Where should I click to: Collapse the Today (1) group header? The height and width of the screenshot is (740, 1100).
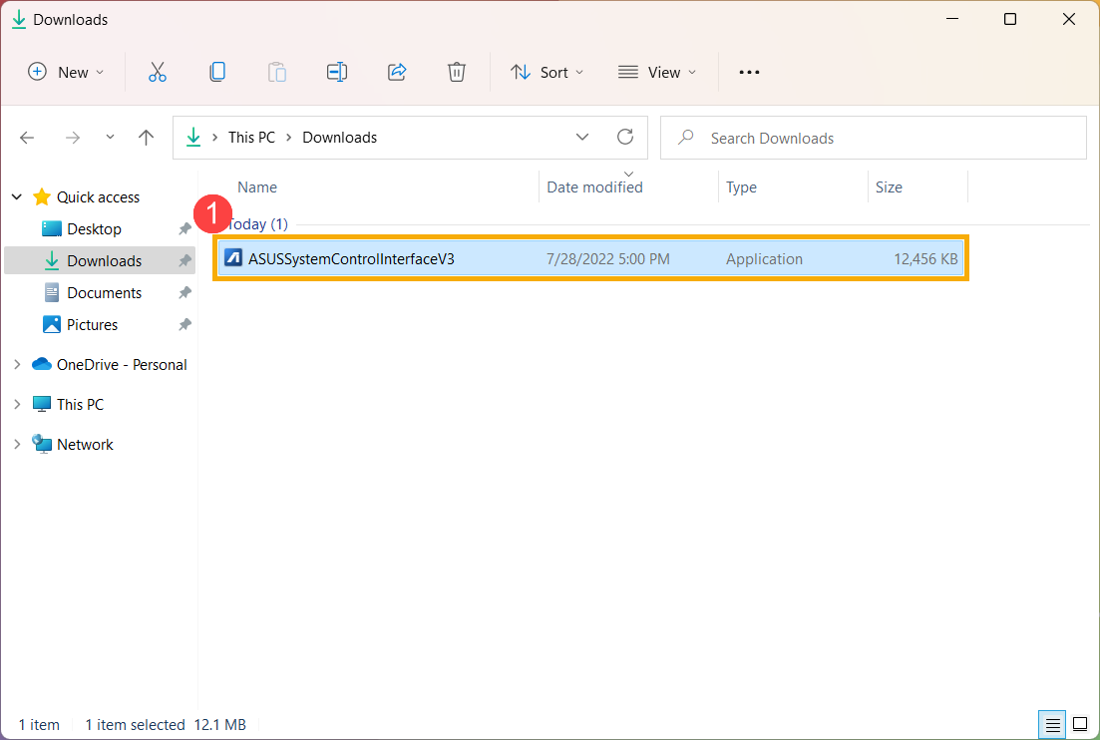pyautogui.click(x=257, y=224)
